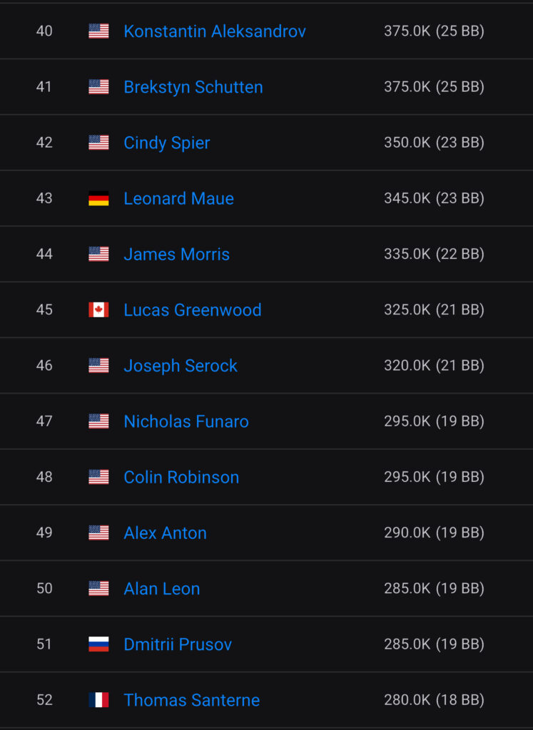Open Leonard Maue's player page
Viewport: 533px width, 730px height.
(178, 198)
